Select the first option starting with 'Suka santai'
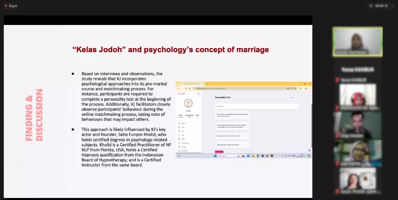Screen dimensions: 398x200 click(216, 114)
